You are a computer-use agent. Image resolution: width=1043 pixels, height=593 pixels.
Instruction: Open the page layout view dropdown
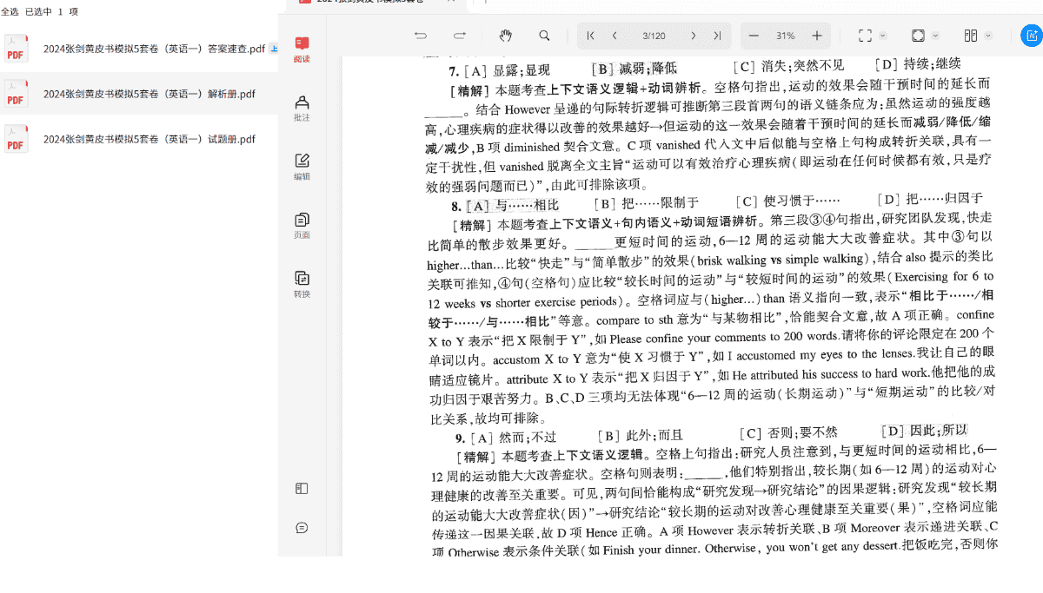pos(989,36)
